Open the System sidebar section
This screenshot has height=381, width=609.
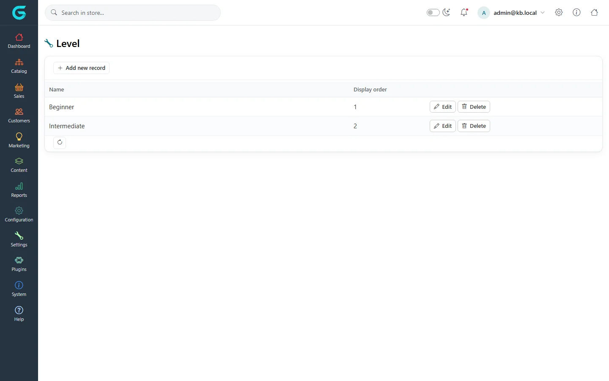point(19,289)
